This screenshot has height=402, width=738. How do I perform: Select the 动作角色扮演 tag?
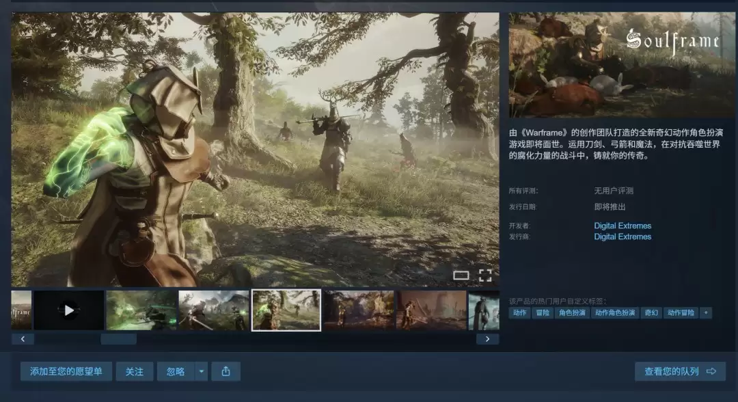(615, 312)
